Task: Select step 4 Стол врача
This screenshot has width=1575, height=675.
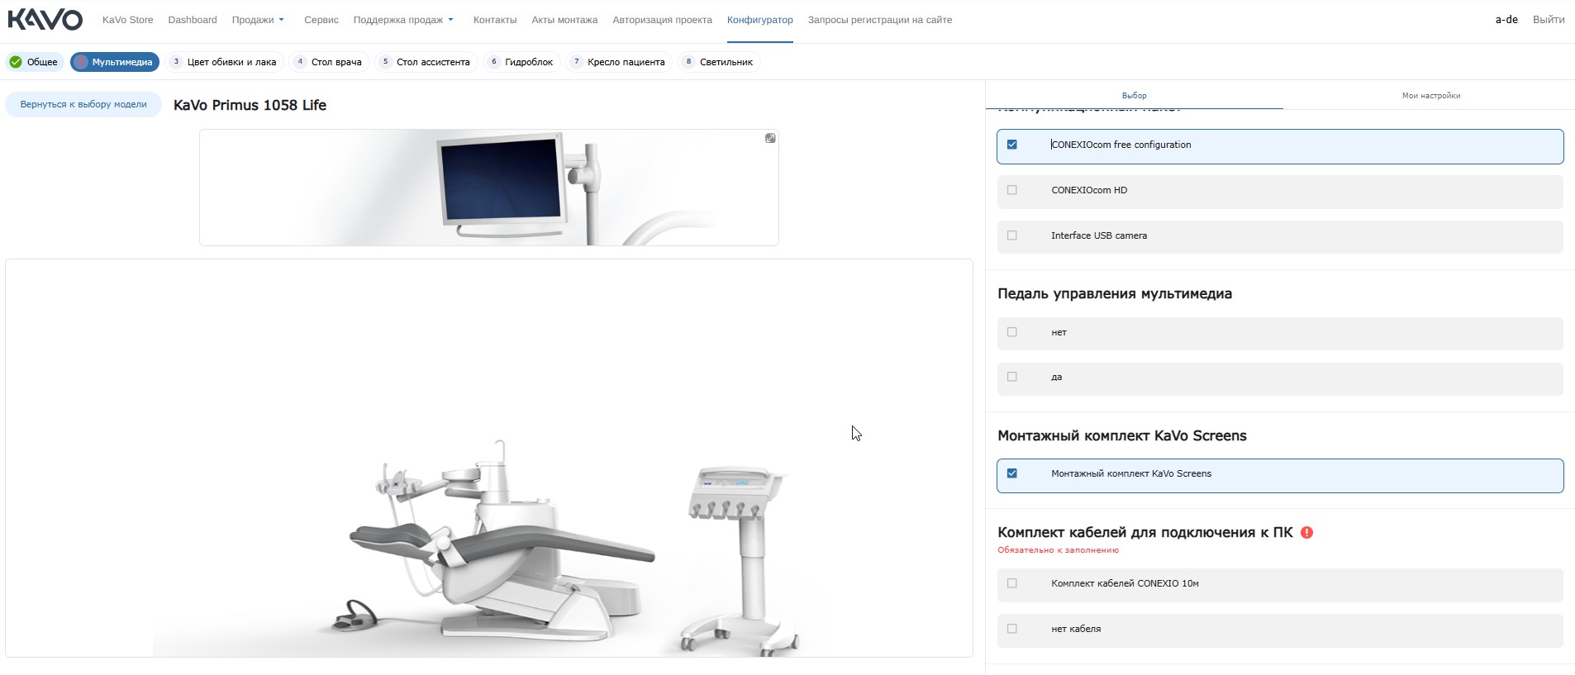Action: point(329,62)
